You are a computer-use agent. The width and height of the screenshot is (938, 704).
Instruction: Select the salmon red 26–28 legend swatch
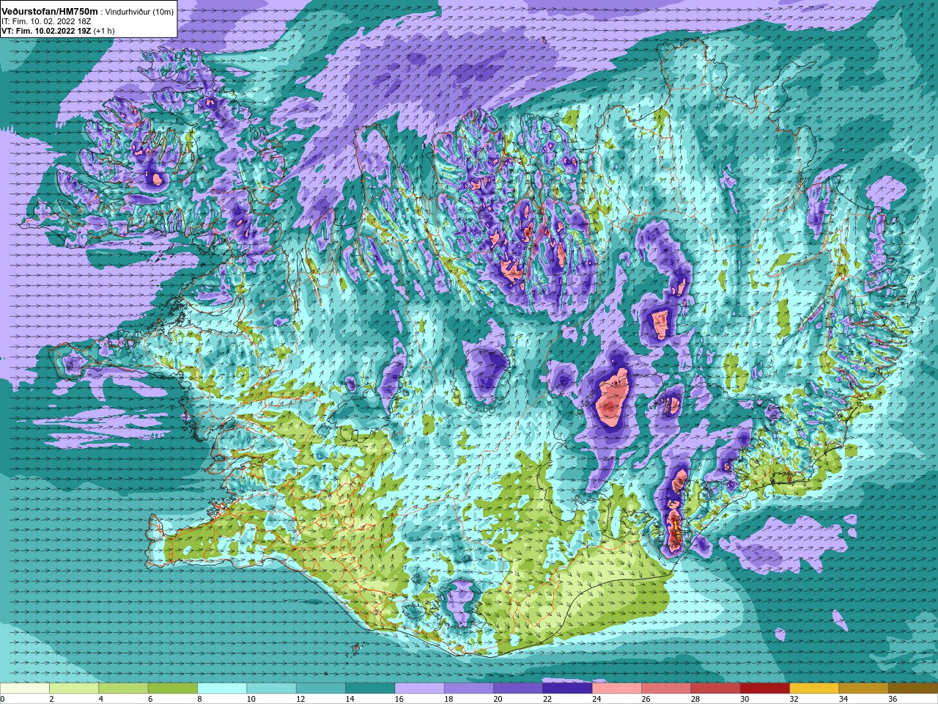click(x=666, y=689)
